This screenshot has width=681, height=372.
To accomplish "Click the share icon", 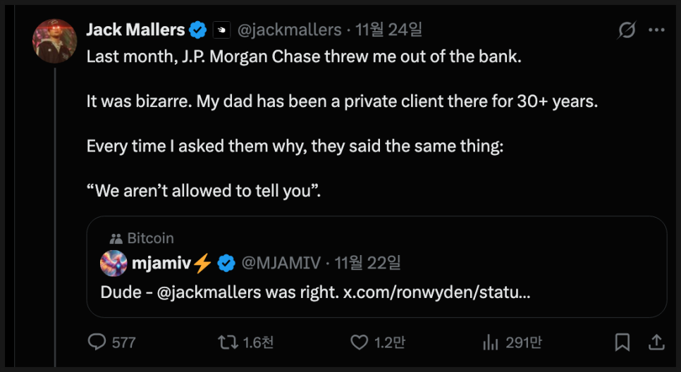I will 656,342.
